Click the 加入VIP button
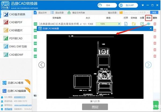The image size is (161, 112). pyautogui.click(x=128, y=5)
